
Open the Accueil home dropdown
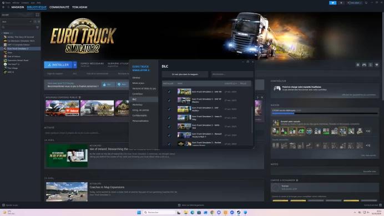(x=17, y=14)
